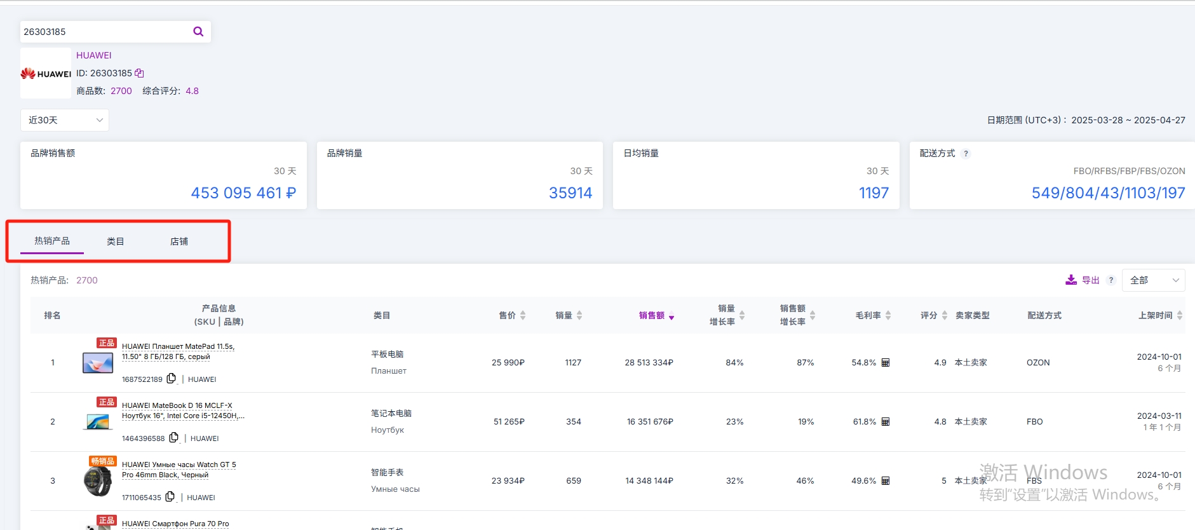1195x530 pixels.
Task: Sort by sales revenue descending arrow
Action: click(x=672, y=317)
